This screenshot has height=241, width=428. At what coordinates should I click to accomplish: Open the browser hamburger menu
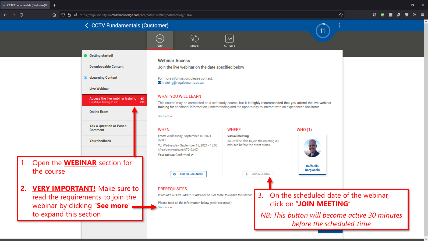[x=423, y=15]
